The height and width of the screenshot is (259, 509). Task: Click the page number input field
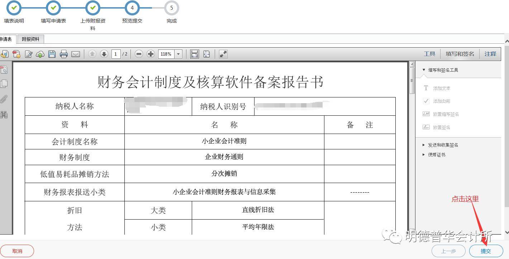click(115, 54)
